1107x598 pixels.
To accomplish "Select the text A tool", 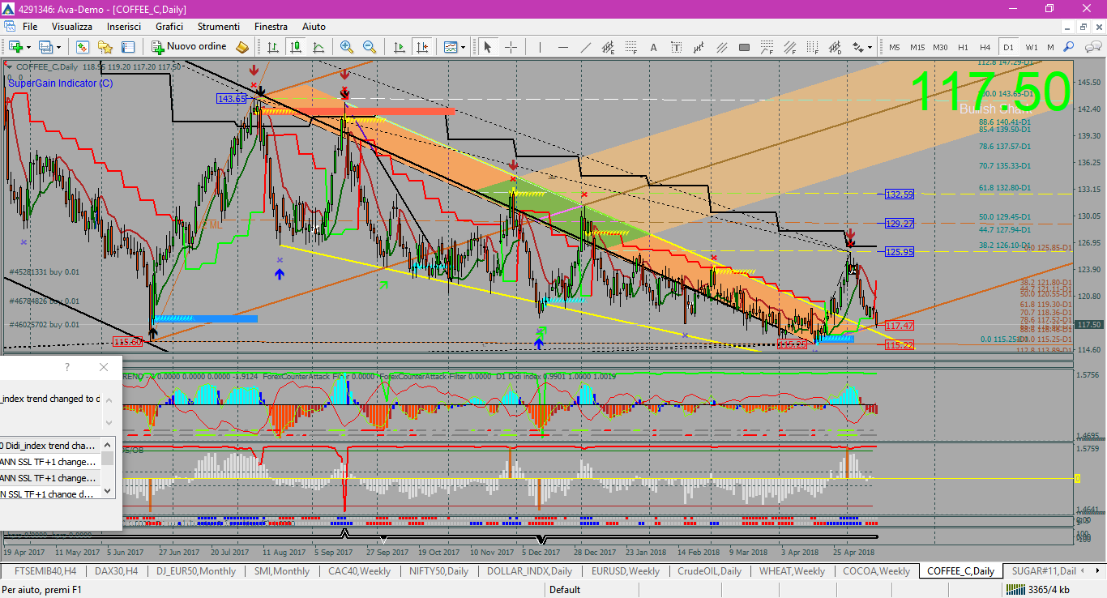I will [653, 47].
